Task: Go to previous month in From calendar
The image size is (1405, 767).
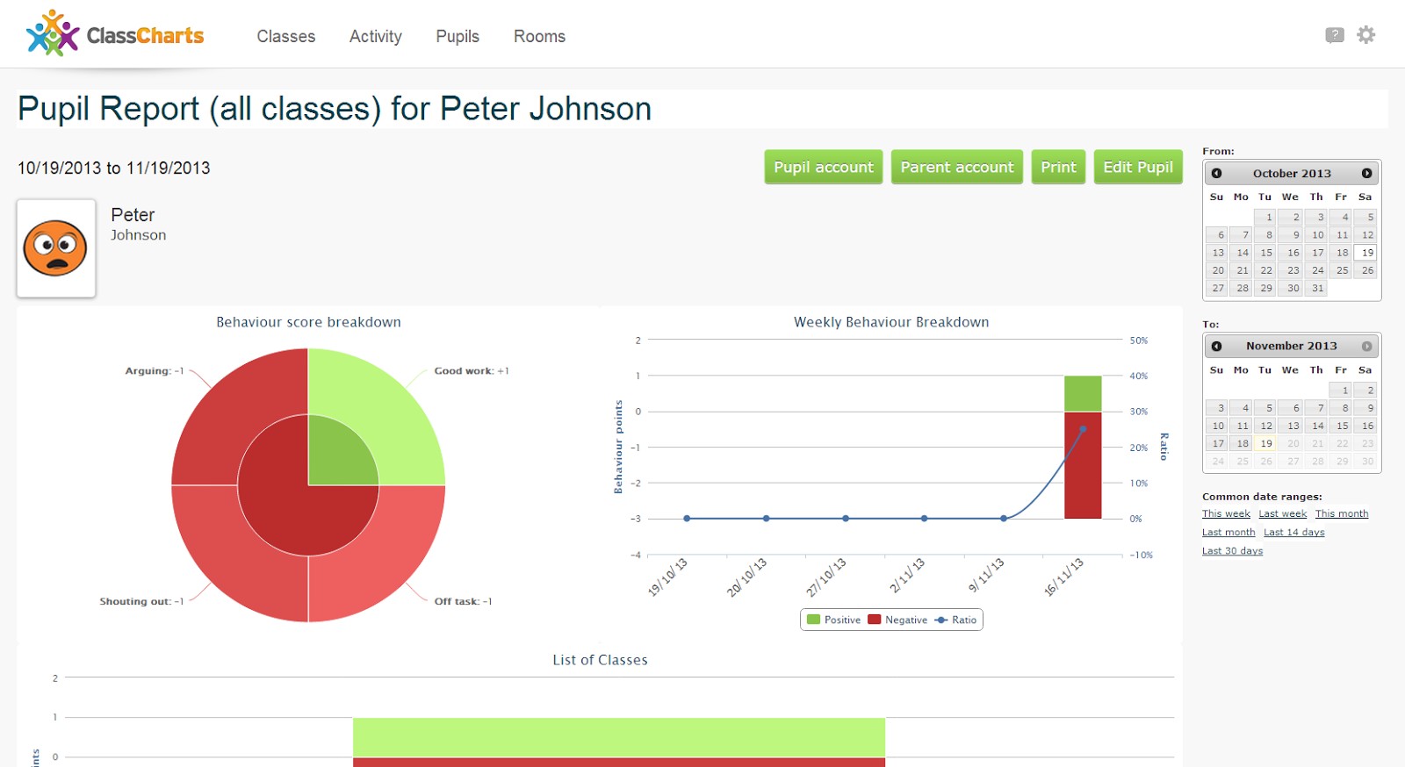Action: click(1216, 173)
